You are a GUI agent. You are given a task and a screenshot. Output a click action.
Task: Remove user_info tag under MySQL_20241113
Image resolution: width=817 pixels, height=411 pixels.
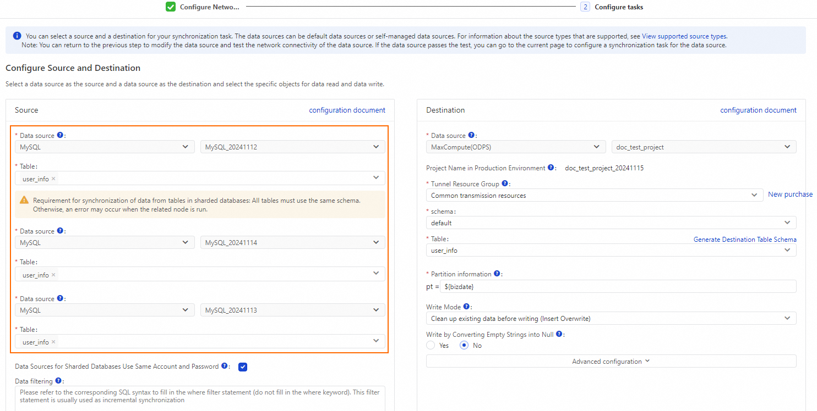pyautogui.click(x=53, y=342)
